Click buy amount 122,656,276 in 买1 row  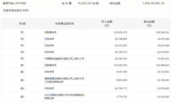(120, 32)
